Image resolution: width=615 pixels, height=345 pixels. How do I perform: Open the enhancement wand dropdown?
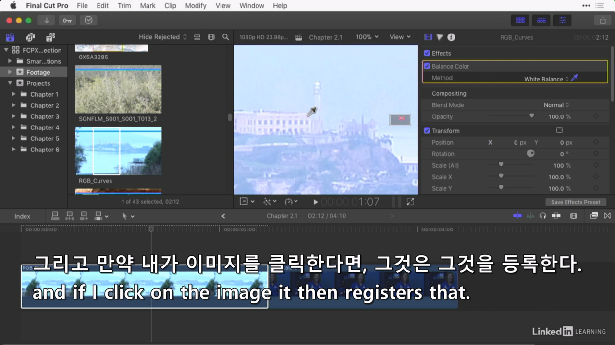point(270,202)
